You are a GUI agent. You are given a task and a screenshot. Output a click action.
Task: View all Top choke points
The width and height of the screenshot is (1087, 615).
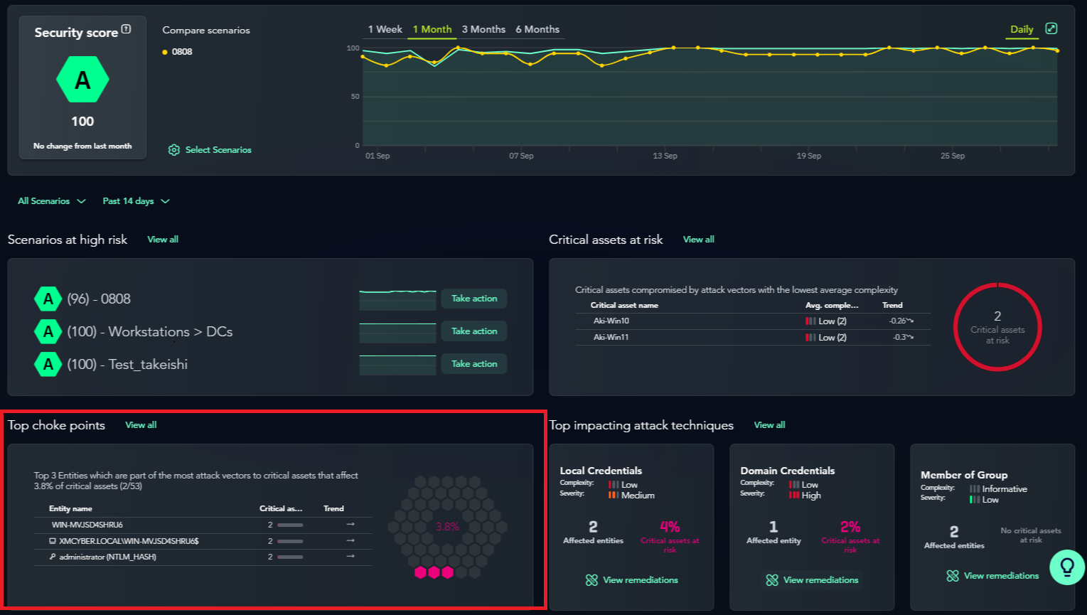(x=141, y=425)
